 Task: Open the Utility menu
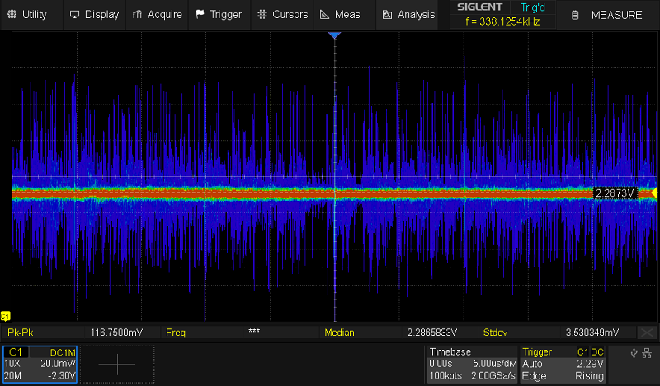pos(27,14)
